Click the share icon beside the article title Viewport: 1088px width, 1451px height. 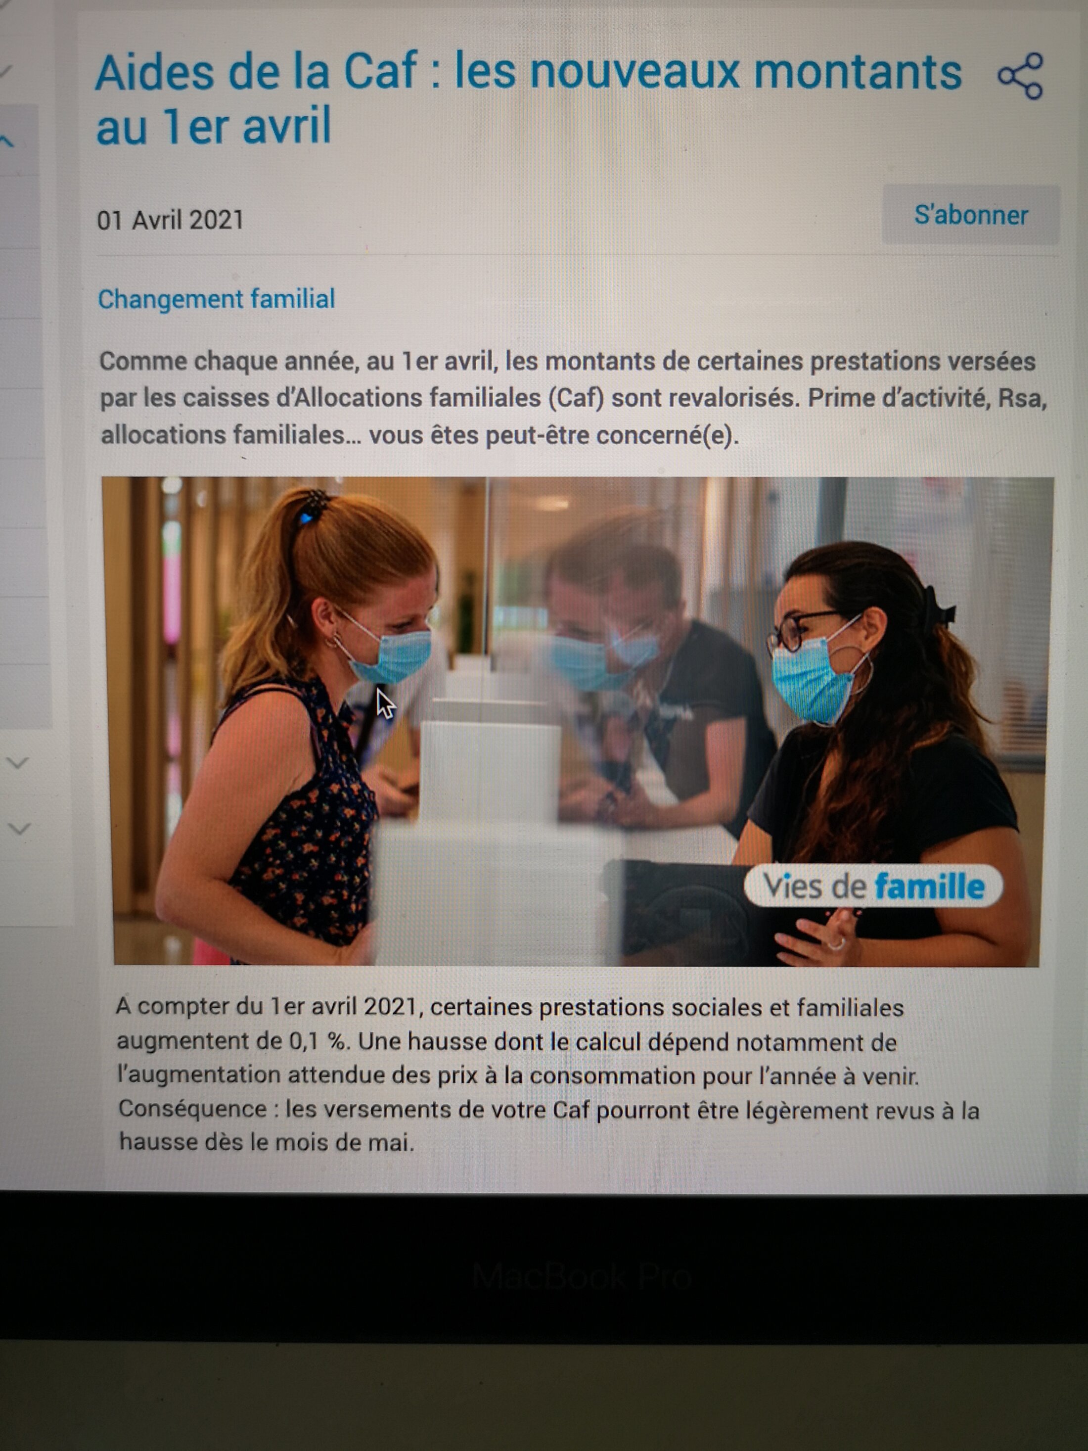pyautogui.click(x=1020, y=77)
